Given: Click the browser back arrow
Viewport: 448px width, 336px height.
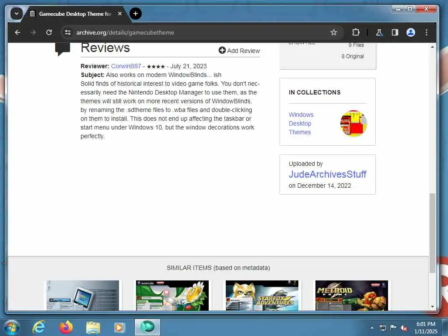Looking at the screenshot, I should 17,32.
